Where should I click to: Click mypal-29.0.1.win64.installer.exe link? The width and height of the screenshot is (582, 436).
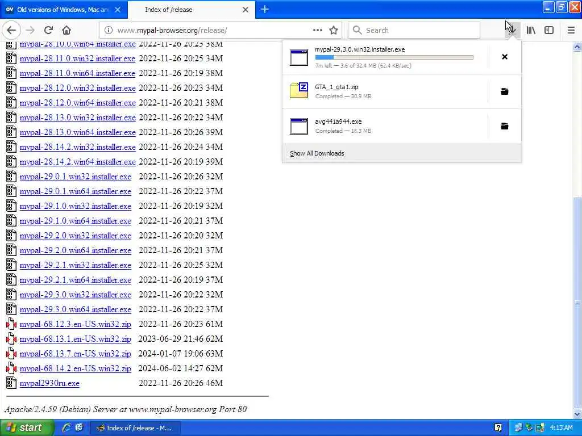pyautogui.click(x=76, y=191)
